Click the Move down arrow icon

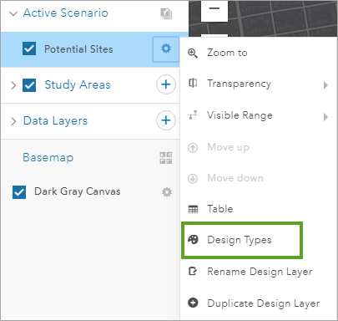coord(193,178)
